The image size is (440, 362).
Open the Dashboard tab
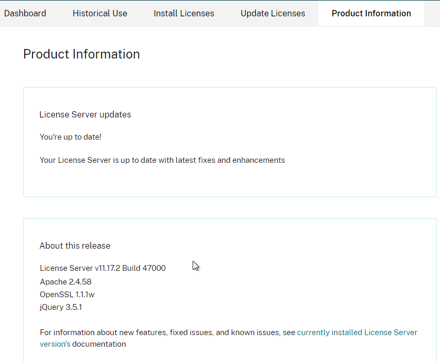[25, 14]
